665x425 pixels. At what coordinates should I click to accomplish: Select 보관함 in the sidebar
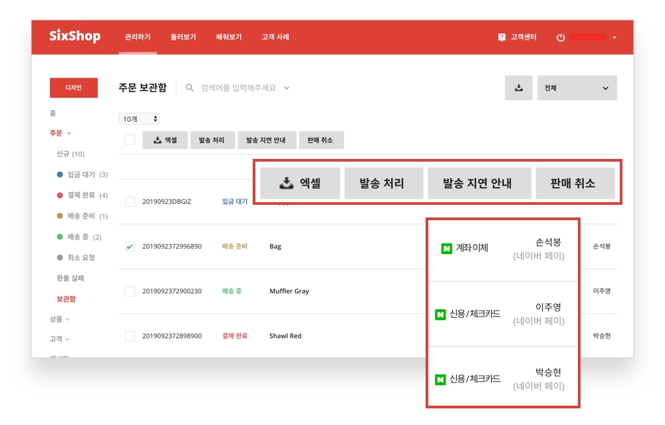(x=66, y=299)
